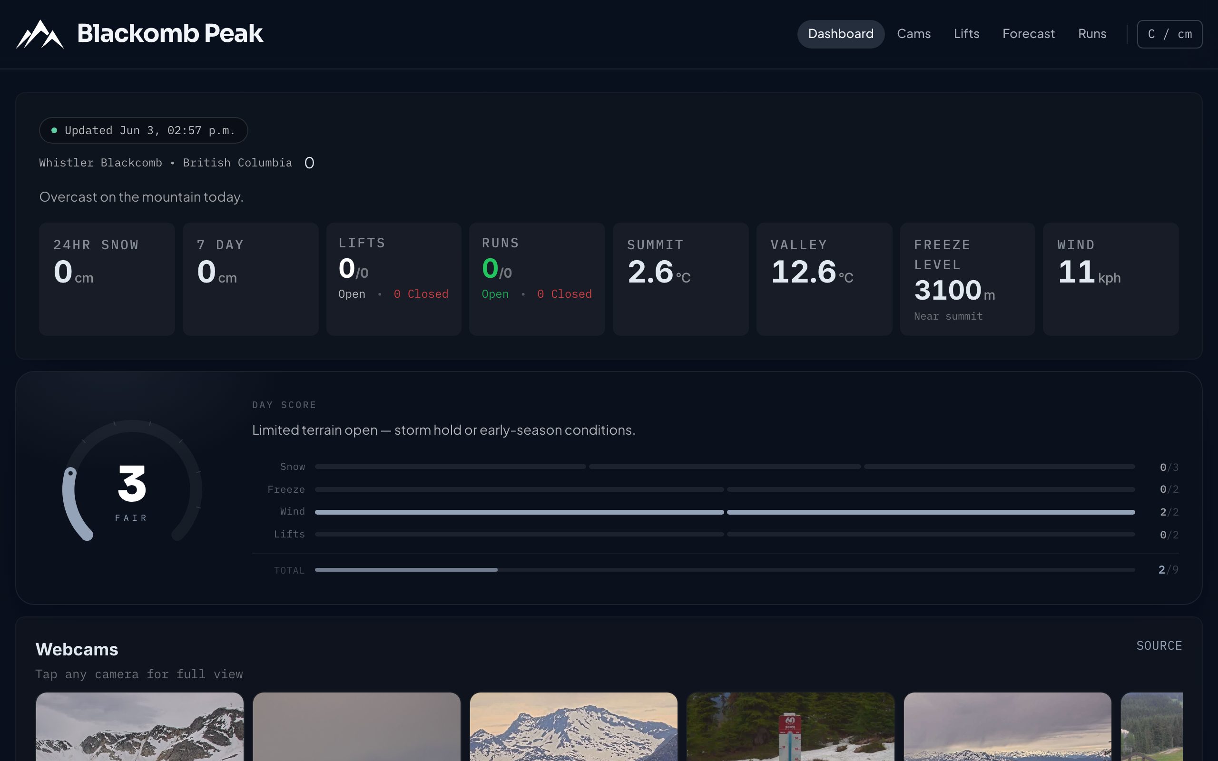The image size is (1218, 761).
Task: Click the '0/3' Snow score value
Action: click(1169, 467)
